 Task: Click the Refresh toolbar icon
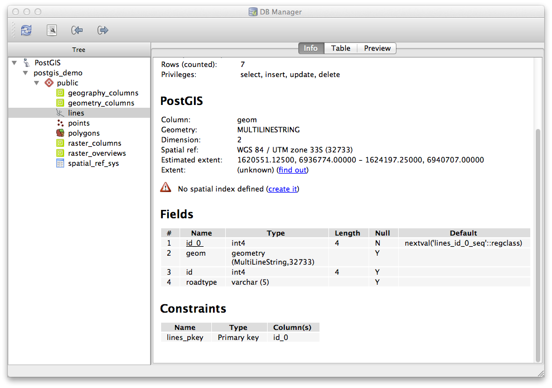pos(26,30)
